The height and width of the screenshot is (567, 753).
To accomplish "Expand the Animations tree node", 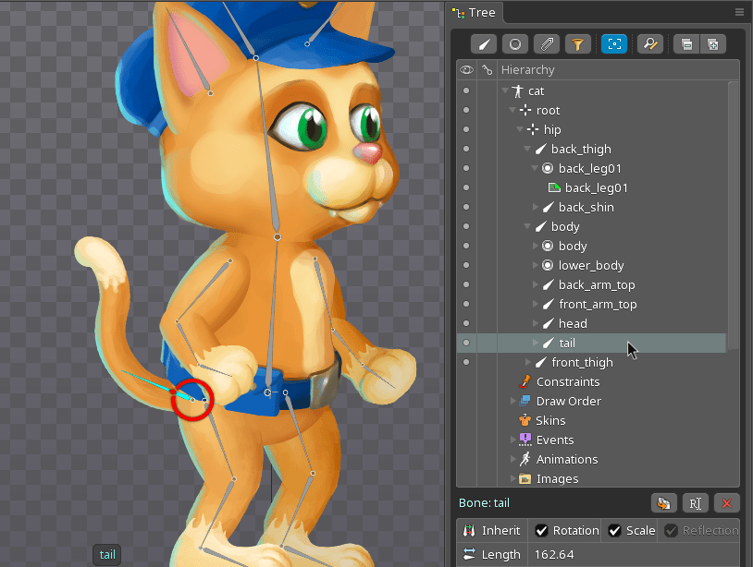I will coord(514,459).
